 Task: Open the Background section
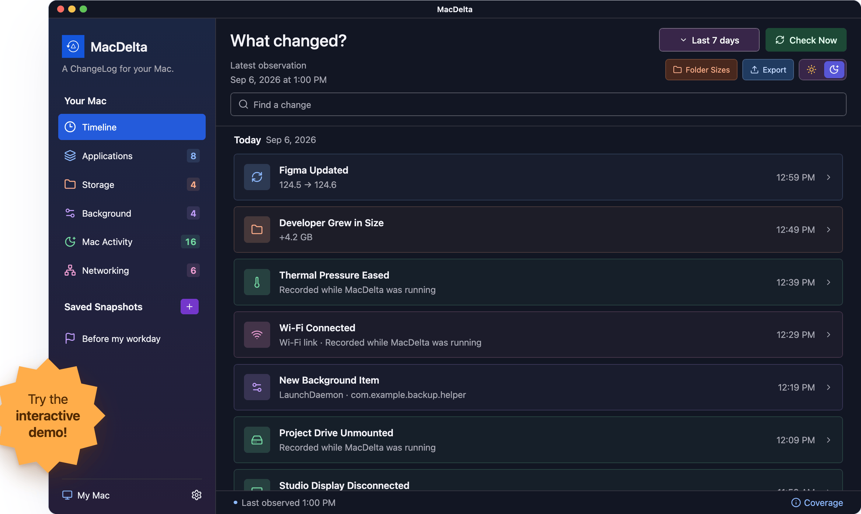132,213
